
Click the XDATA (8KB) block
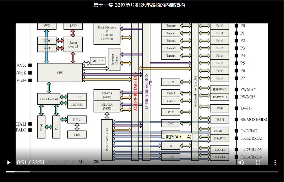click(x=107, y=106)
